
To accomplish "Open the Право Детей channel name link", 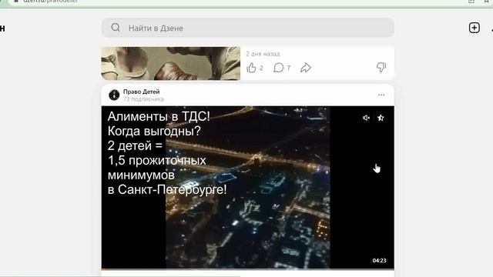I will click(x=141, y=92).
